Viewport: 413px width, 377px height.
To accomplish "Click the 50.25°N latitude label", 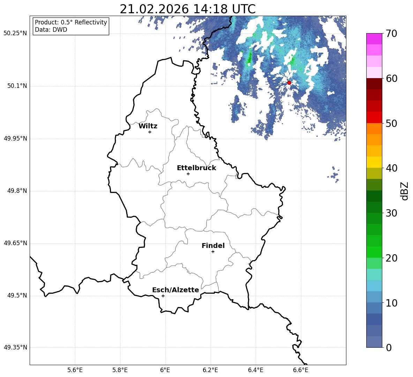I will tap(15, 33).
